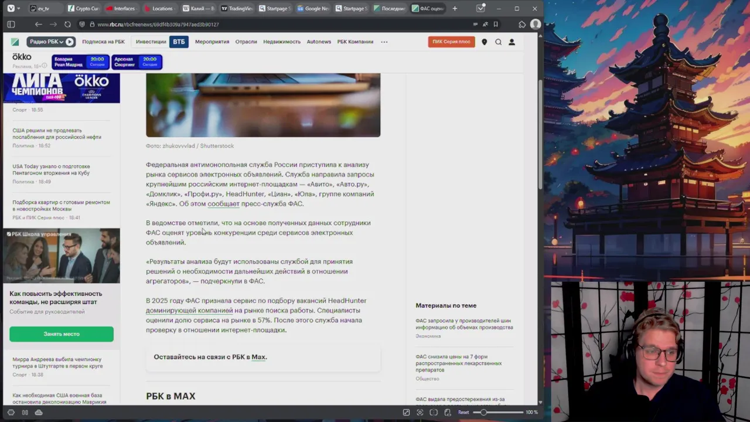Open the Лига Чемпионов okko banner
Screen dimensions: 750x422
62,88
